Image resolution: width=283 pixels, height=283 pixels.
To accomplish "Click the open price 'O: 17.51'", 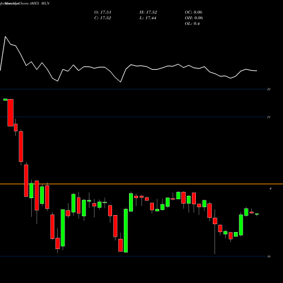I will (x=102, y=12).
